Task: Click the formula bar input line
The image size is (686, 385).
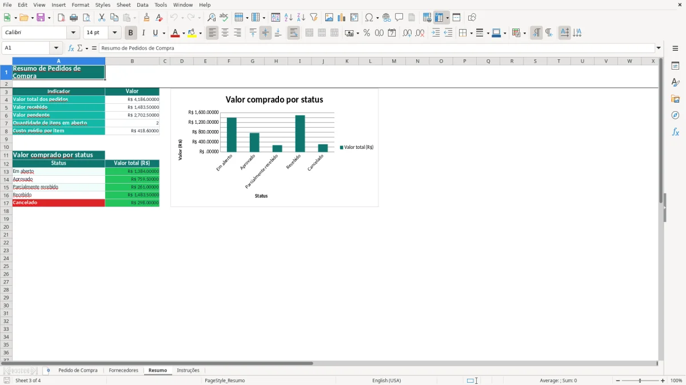Action: click(x=377, y=48)
